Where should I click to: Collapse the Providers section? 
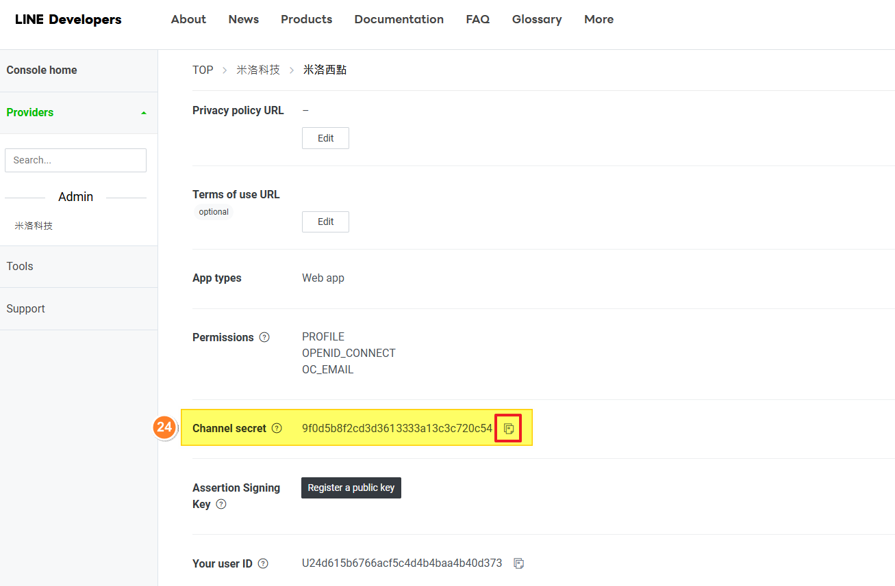click(x=143, y=113)
